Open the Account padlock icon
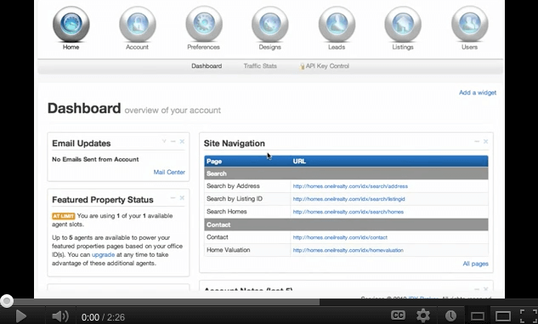538x324 pixels. 138,24
